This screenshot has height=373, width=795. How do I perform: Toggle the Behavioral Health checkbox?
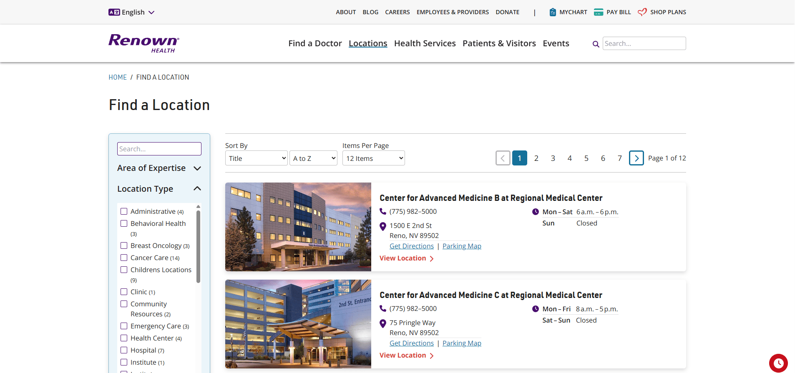[124, 223]
